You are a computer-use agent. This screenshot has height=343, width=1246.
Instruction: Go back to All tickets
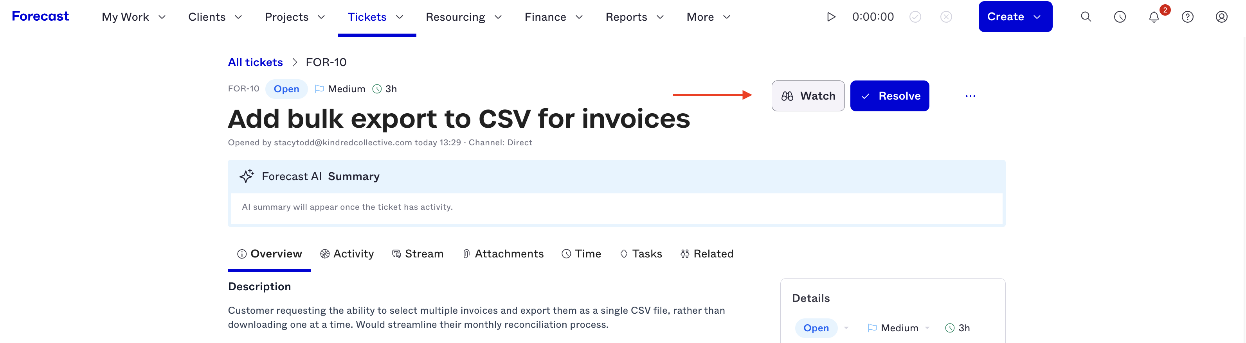(255, 63)
